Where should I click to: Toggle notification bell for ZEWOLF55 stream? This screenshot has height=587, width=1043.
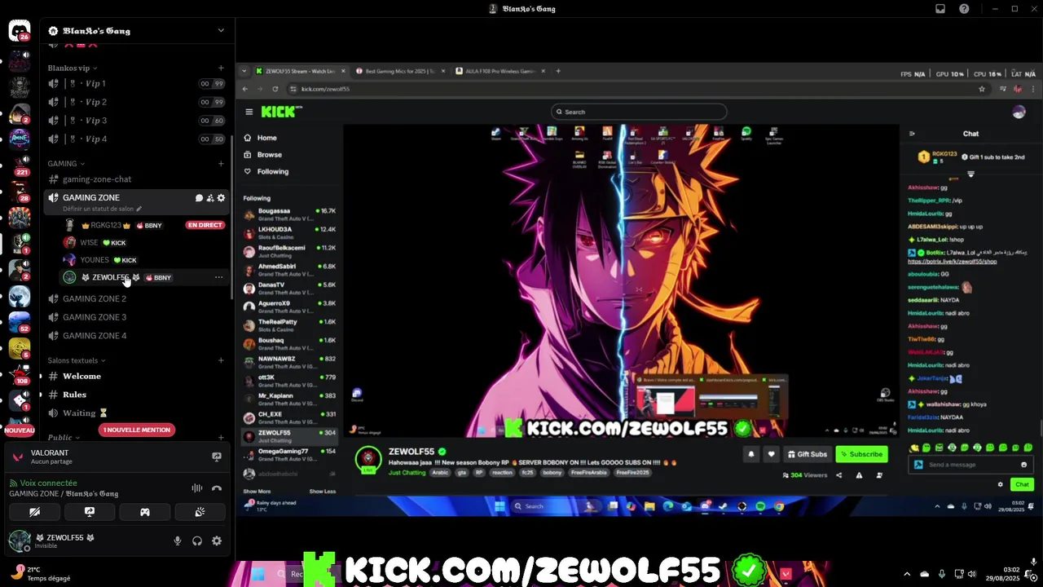click(751, 454)
